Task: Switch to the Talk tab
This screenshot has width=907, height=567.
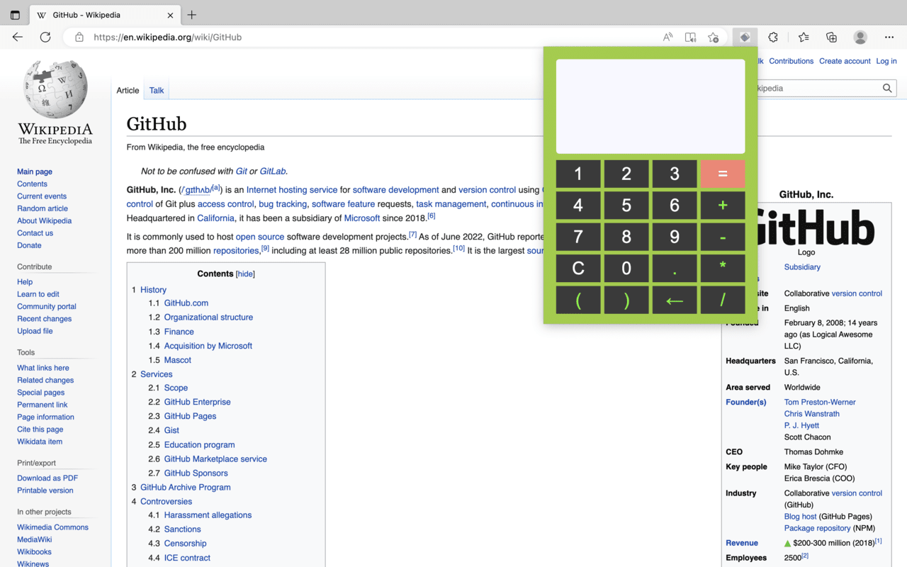Action: 157,90
